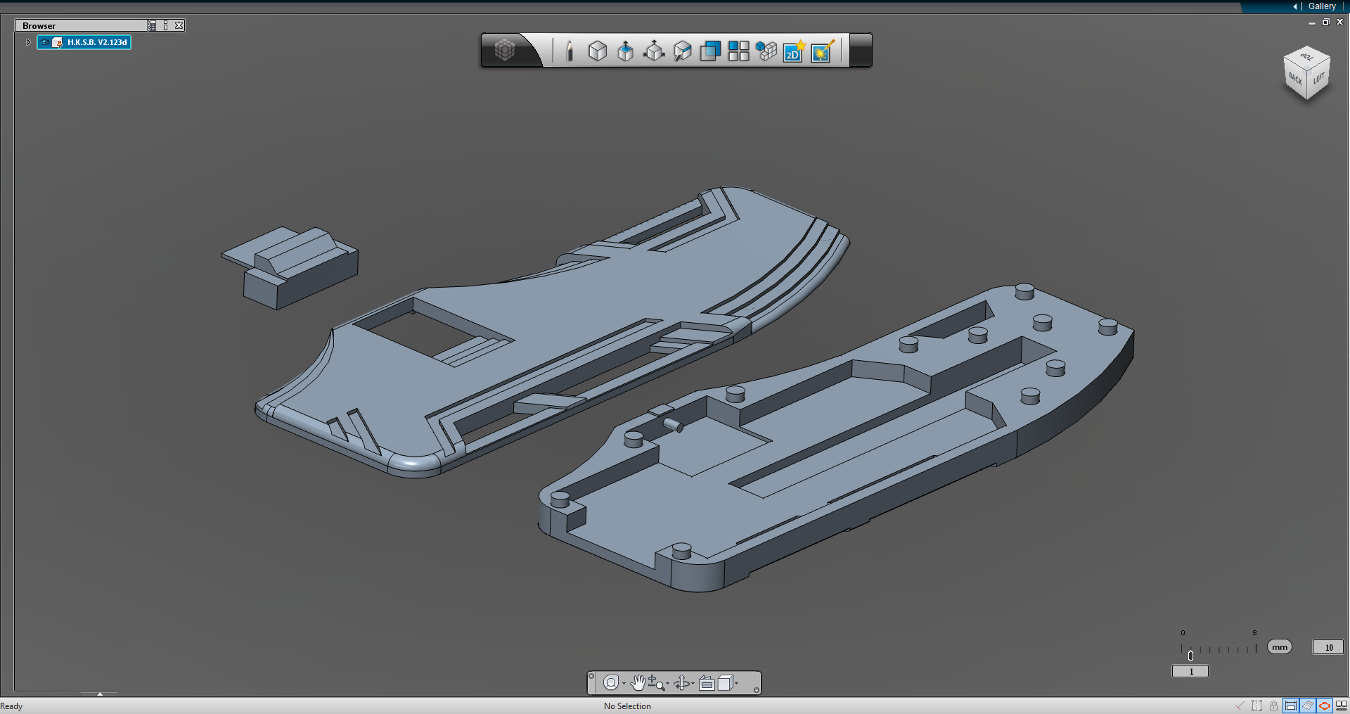The image size is (1350, 714).
Task: Click the Browser panel list-options icon
Action: 152,25
